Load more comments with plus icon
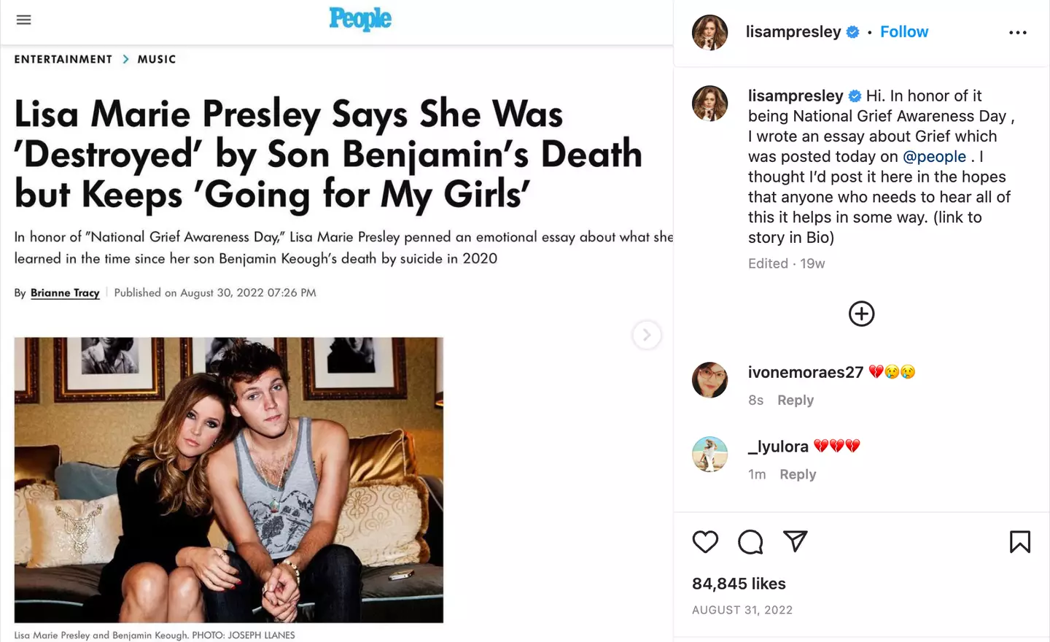Image resolution: width=1050 pixels, height=642 pixels. pyautogui.click(x=861, y=314)
